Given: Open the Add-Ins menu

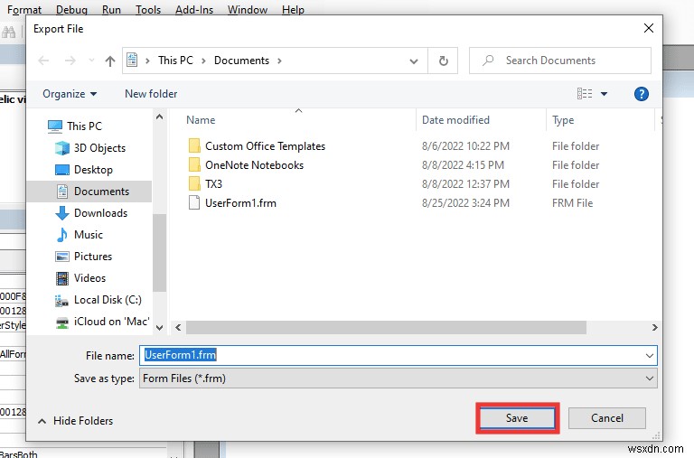Looking at the screenshot, I should pyautogui.click(x=194, y=9).
